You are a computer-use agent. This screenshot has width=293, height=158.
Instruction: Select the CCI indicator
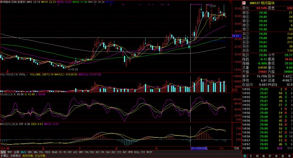click(119, 152)
